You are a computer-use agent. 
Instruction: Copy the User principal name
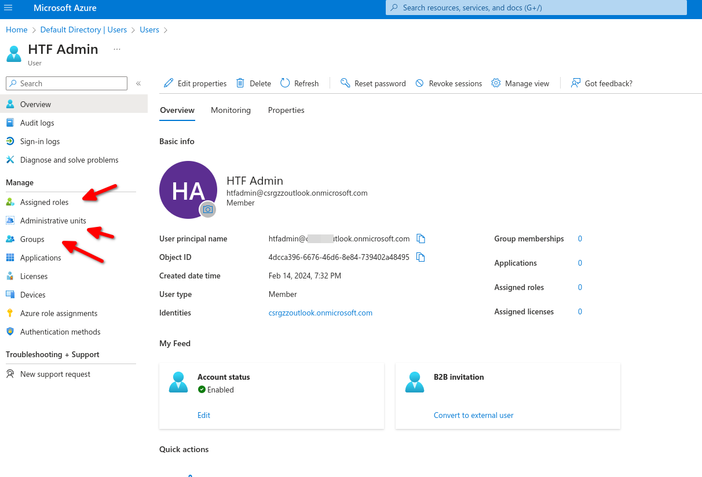tap(421, 239)
